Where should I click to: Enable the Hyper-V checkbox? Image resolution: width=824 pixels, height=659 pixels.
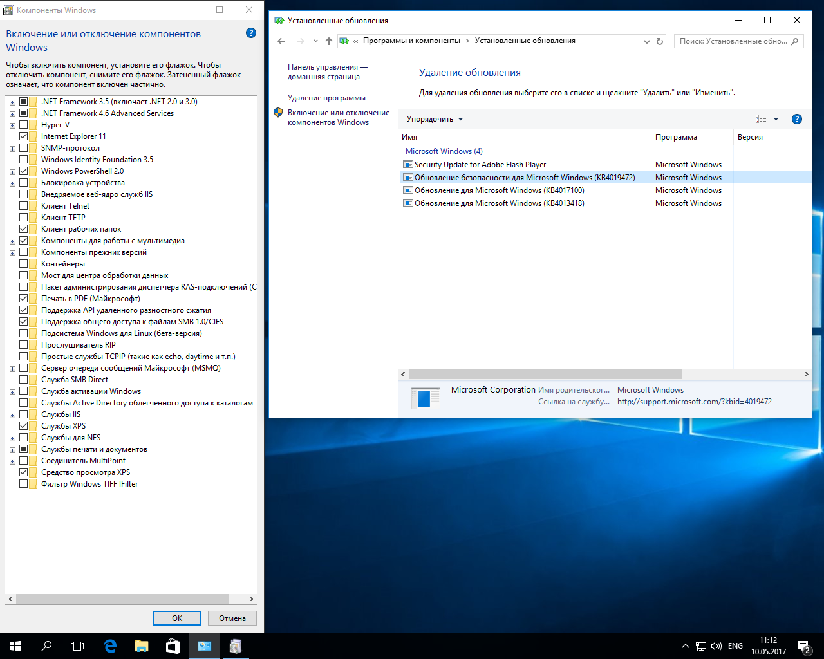24,125
